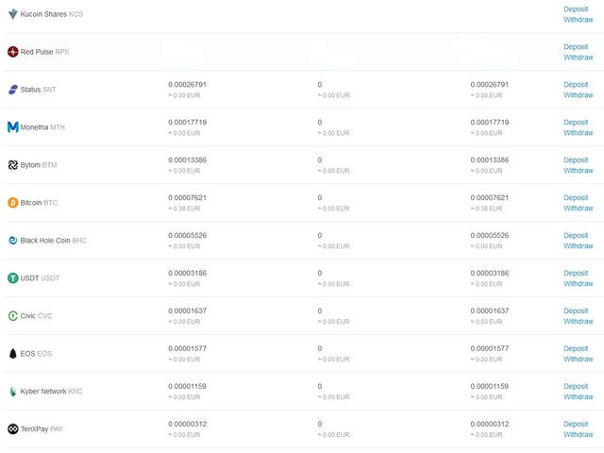Select the EOS EOS name
The image size is (604, 453).
(36, 354)
